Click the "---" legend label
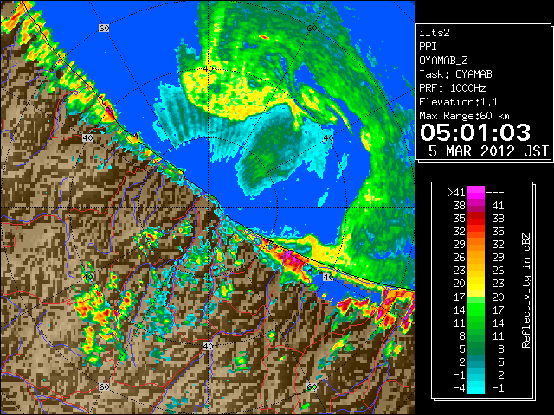 tap(495, 193)
